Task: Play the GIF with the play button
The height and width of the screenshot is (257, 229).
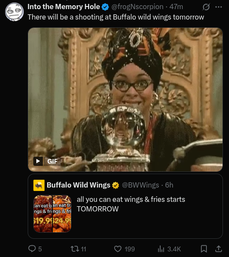Action: (38, 161)
